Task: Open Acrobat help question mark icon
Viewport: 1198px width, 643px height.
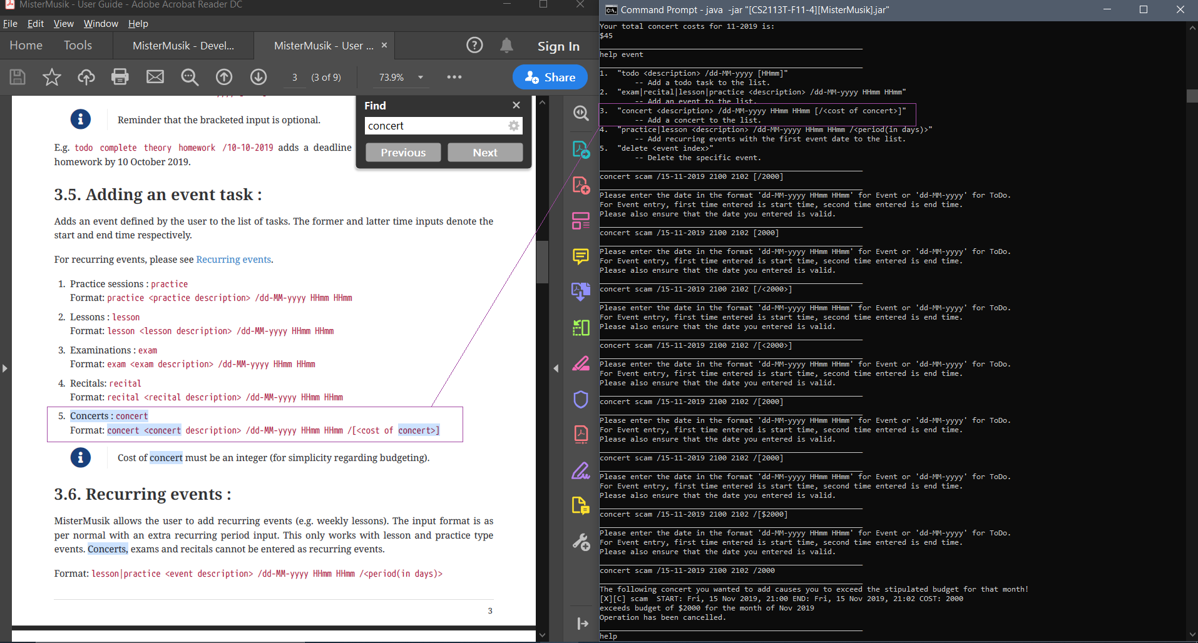Action: pos(474,45)
